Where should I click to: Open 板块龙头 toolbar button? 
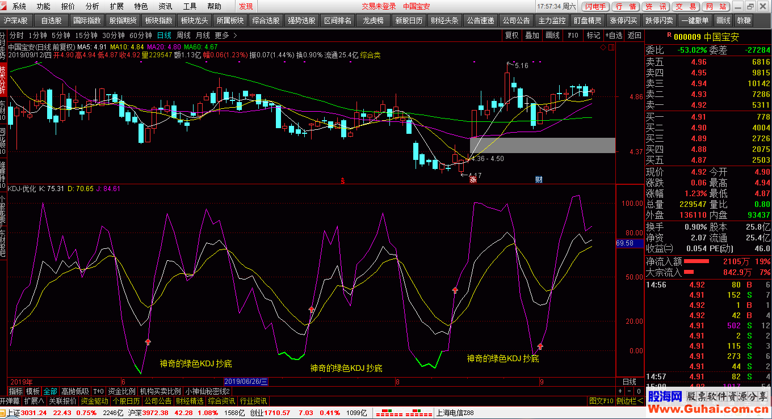click(x=195, y=20)
